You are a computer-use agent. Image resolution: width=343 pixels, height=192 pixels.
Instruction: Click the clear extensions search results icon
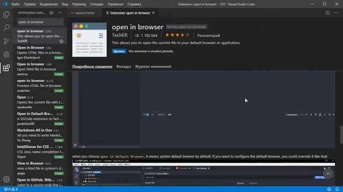pyautogui.click(x=51, y=13)
